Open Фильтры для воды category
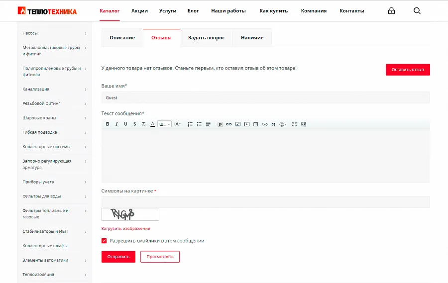 point(42,196)
